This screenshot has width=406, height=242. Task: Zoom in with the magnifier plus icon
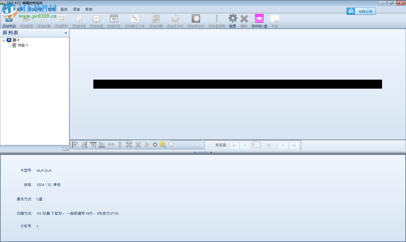coord(163,145)
